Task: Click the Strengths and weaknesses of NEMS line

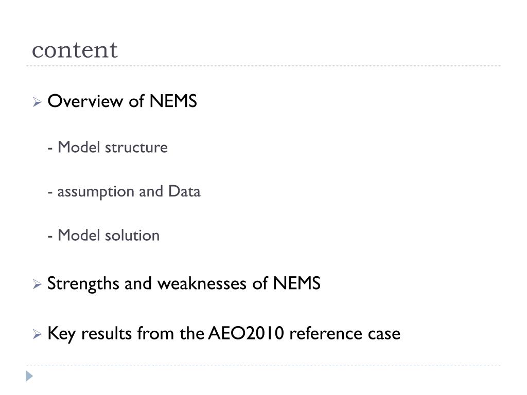Action: [184, 284]
